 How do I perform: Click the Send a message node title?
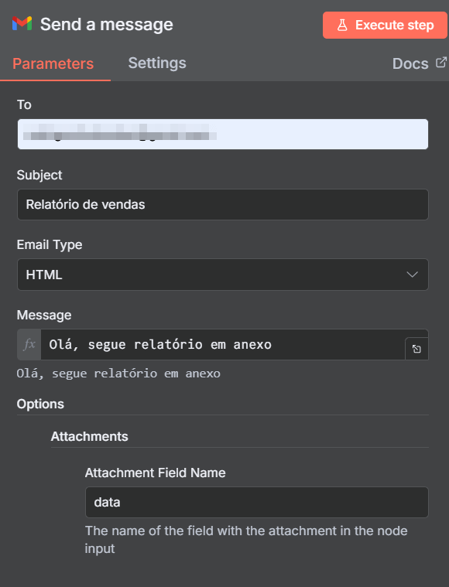[106, 24]
